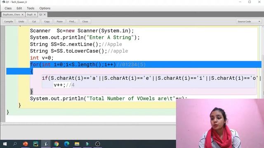This screenshot has width=264, height=148.
Task: Close the Duplicate_Chars tab
Action: click(x=23, y=15)
